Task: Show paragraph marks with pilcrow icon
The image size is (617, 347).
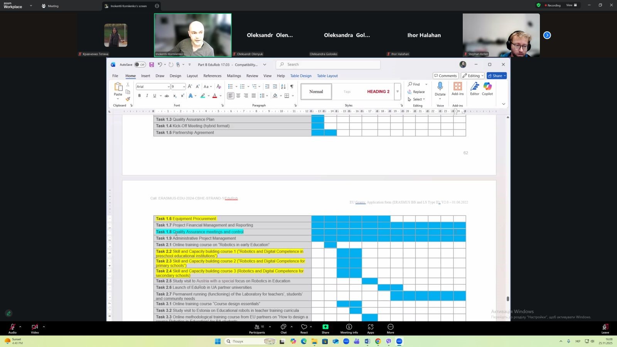Action: tap(292, 86)
